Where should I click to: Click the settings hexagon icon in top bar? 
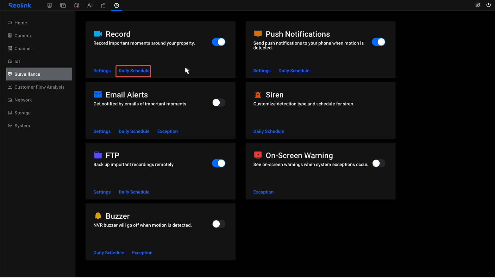(x=116, y=5)
